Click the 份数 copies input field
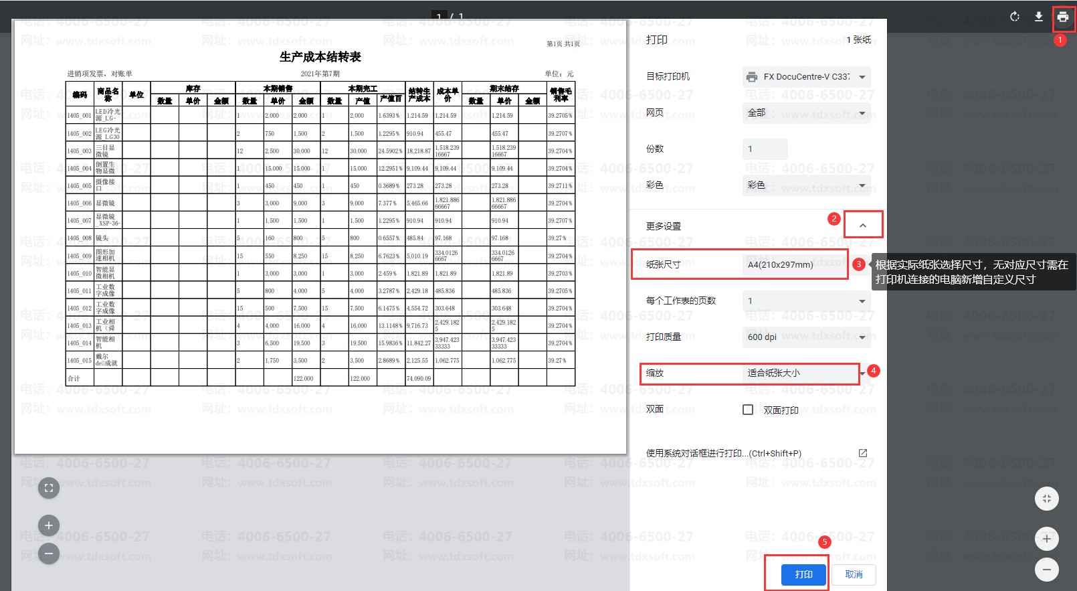1077x591 pixels. coord(765,149)
